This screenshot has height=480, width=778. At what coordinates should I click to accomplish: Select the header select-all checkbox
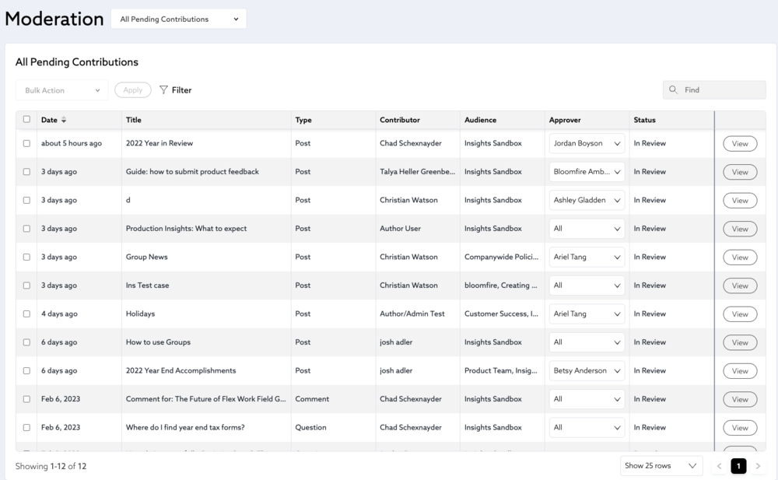pos(26,120)
